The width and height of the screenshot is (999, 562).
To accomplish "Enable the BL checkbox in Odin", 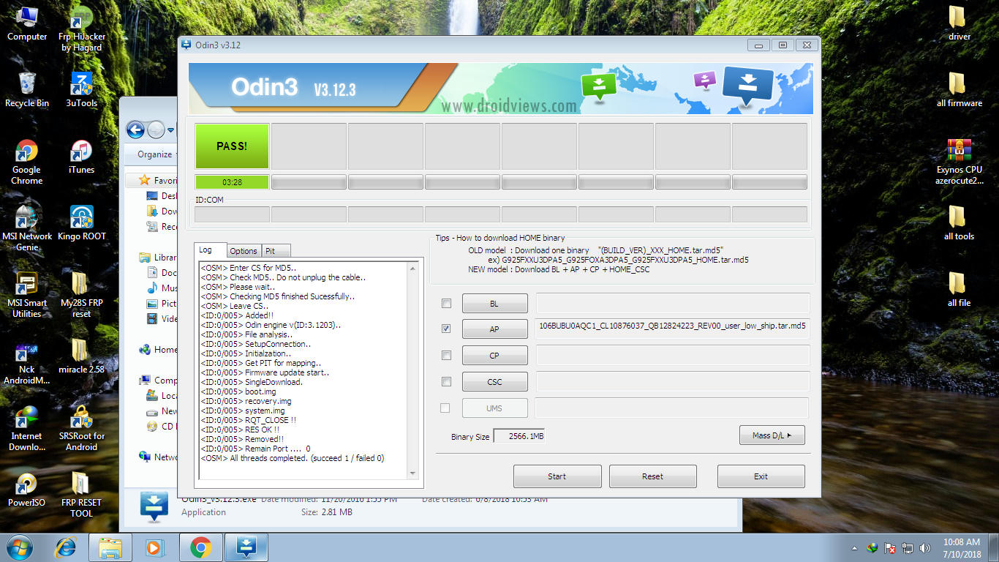I will click(446, 303).
